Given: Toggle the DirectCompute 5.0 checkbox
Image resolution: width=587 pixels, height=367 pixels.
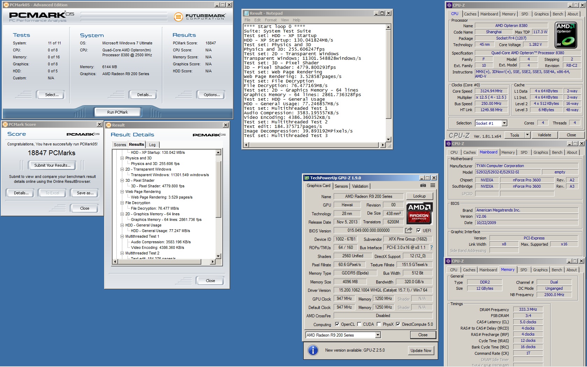Looking at the screenshot, I should [x=398, y=324].
